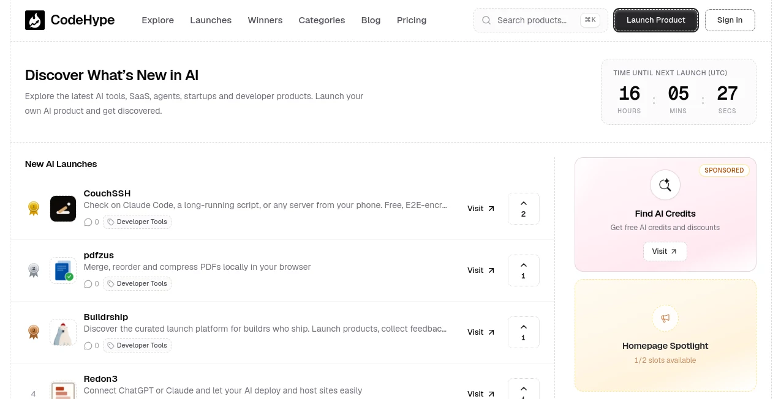Open the Buildrship product logo
This screenshot has width=781, height=399.
[x=63, y=332]
